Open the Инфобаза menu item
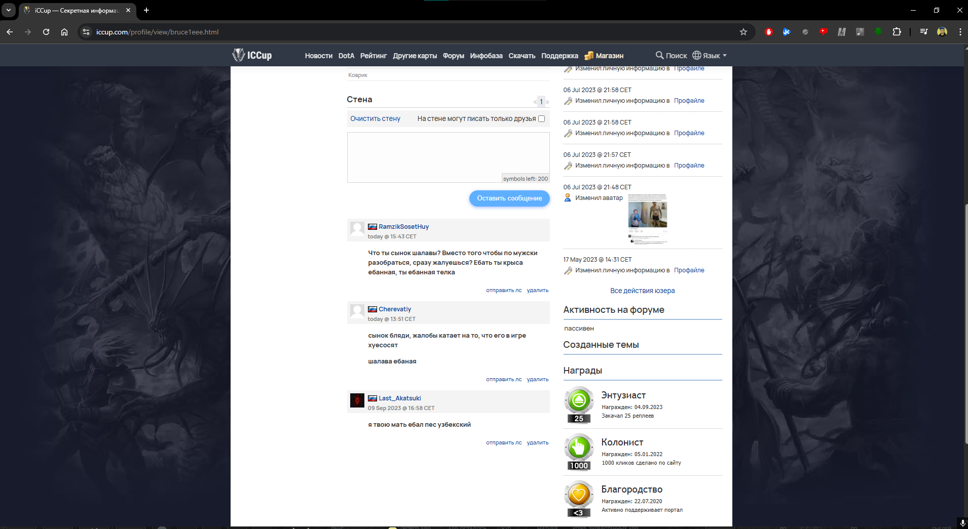This screenshot has width=968, height=529. [x=486, y=56]
